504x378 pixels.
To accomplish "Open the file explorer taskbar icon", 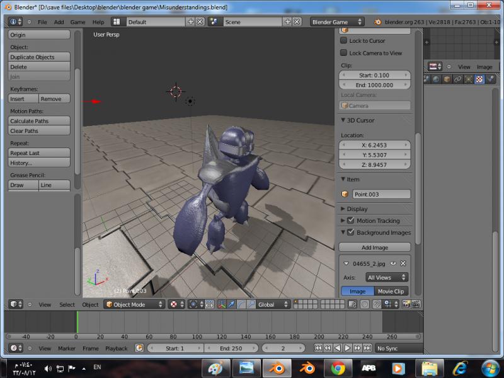I will (430, 369).
